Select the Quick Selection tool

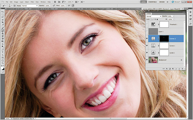tap(3, 20)
